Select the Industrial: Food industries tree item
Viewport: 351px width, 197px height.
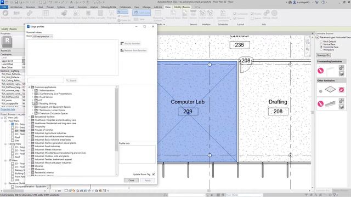coord(47,146)
